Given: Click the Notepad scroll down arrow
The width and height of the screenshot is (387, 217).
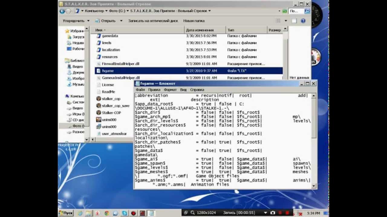Looking at the screenshot, I should [x=314, y=186].
